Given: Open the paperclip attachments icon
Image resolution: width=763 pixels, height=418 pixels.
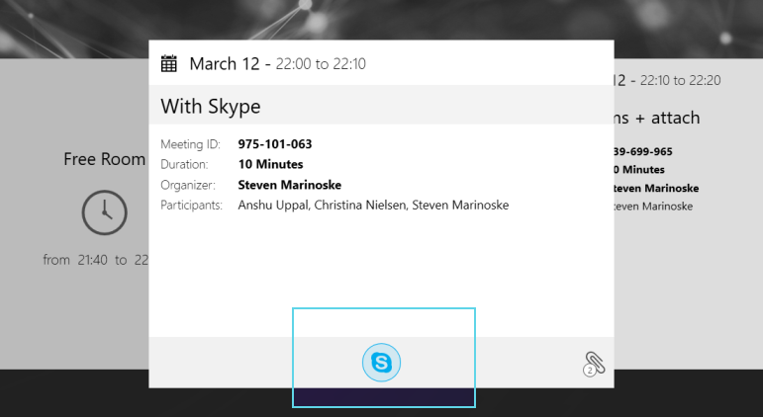Looking at the screenshot, I should 594,363.
